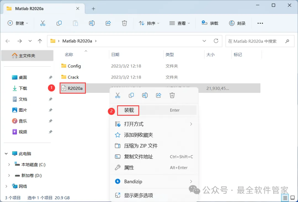298x202 pixels.
Task: Sort by the 名称 column header
Action: (69, 55)
